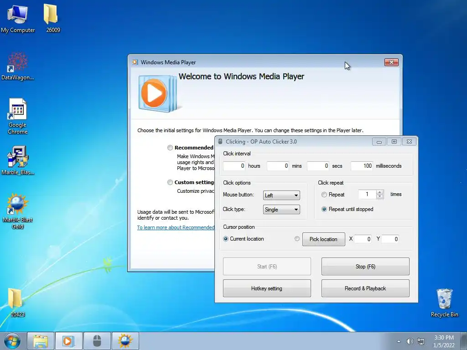This screenshot has width=467, height=350.
Task: Click the repeat times number field
Action: tap(367, 194)
